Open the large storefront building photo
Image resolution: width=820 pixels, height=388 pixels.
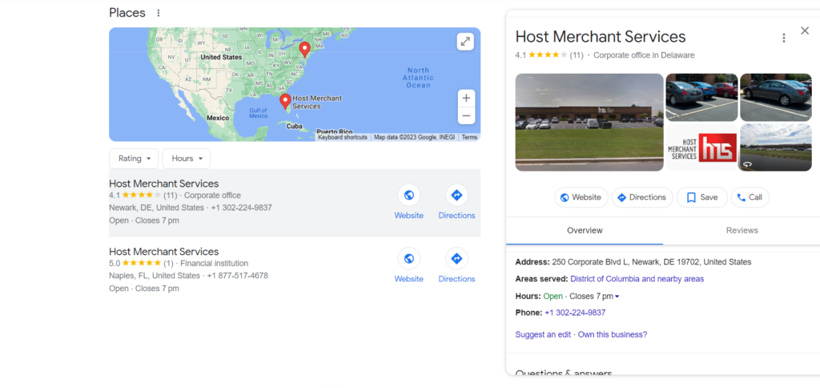(589, 122)
